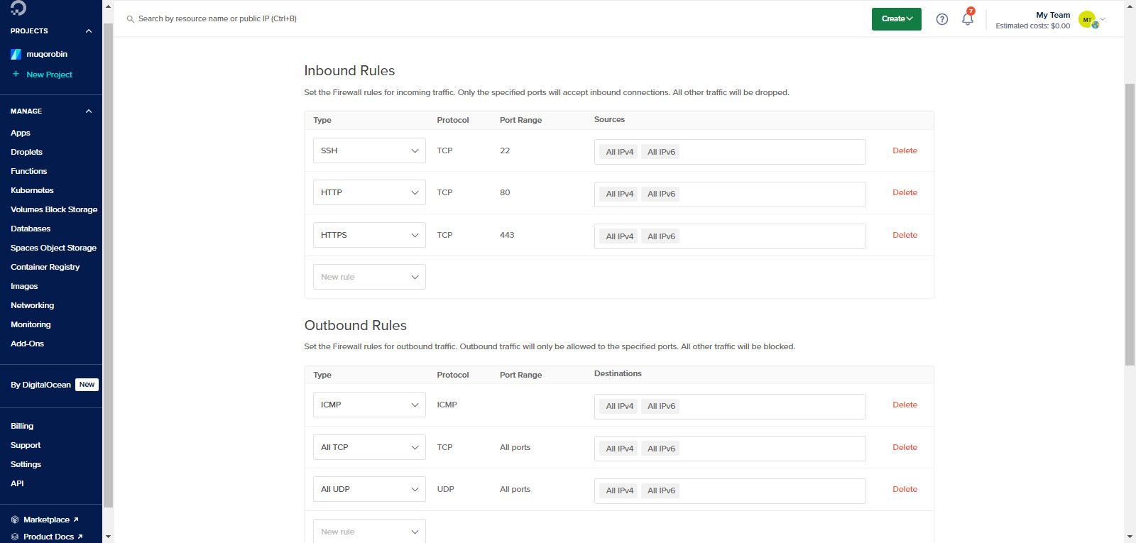The height and width of the screenshot is (543, 1136).
Task: Open Spaces Object Storage
Action: [x=53, y=248]
